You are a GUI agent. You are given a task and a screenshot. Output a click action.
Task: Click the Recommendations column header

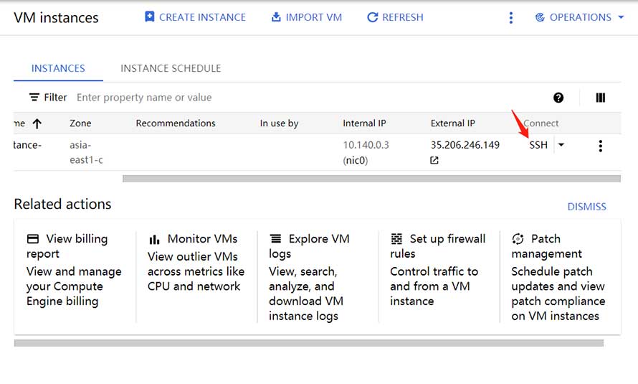[176, 123]
